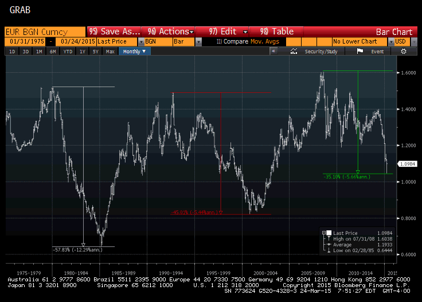Click the red annotation arrow marker

(221, 213)
